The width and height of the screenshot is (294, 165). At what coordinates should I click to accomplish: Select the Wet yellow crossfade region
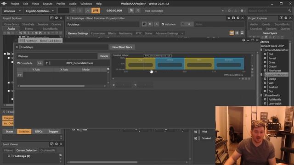tap(199, 64)
